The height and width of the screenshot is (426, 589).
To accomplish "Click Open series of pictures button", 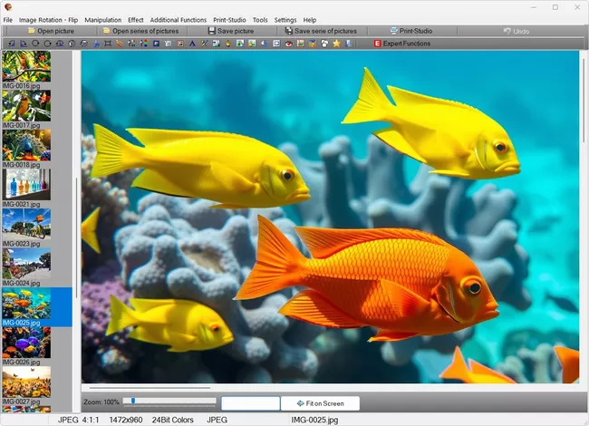I will click(141, 31).
